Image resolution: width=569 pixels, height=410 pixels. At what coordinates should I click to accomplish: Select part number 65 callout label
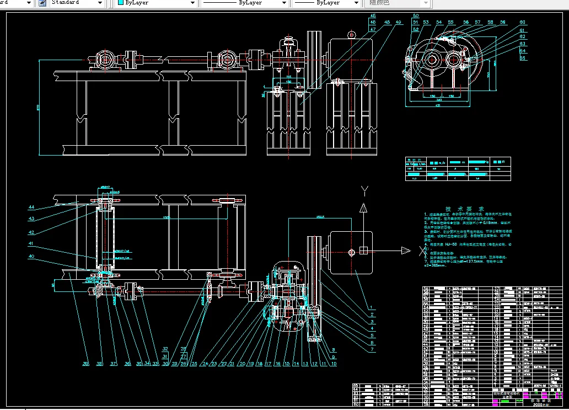click(522, 57)
